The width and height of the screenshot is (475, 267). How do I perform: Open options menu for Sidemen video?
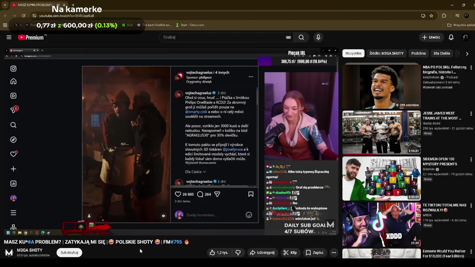pyautogui.click(x=471, y=160)
